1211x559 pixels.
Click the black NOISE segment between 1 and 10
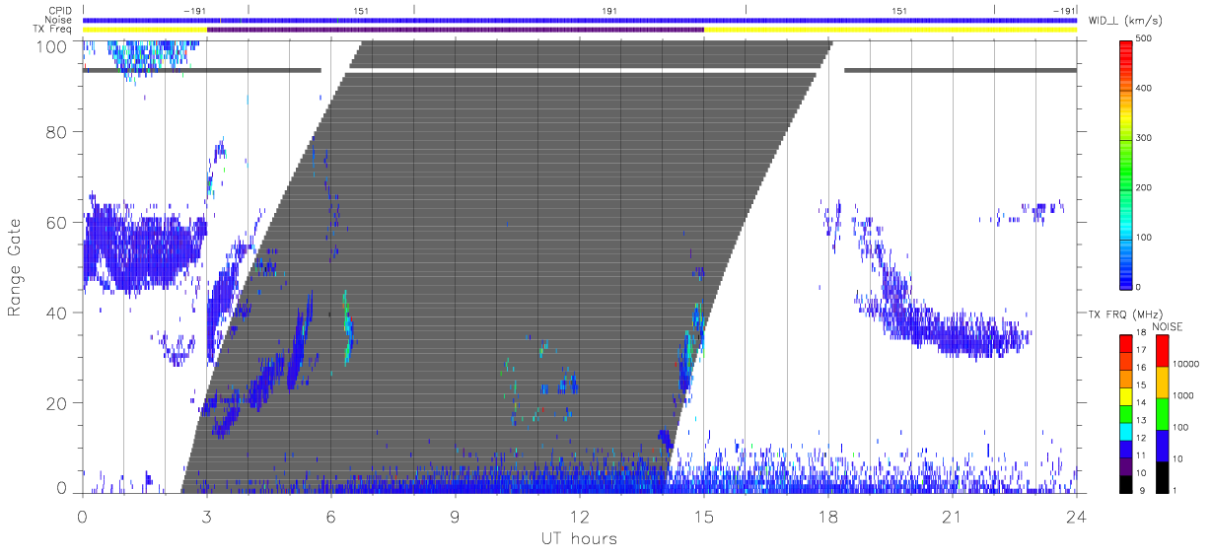point(1162,477)
